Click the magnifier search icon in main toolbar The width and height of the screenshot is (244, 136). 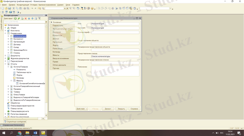click(x=43, y=8)
